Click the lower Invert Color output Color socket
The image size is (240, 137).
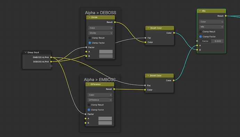click(x=174, y=80)
